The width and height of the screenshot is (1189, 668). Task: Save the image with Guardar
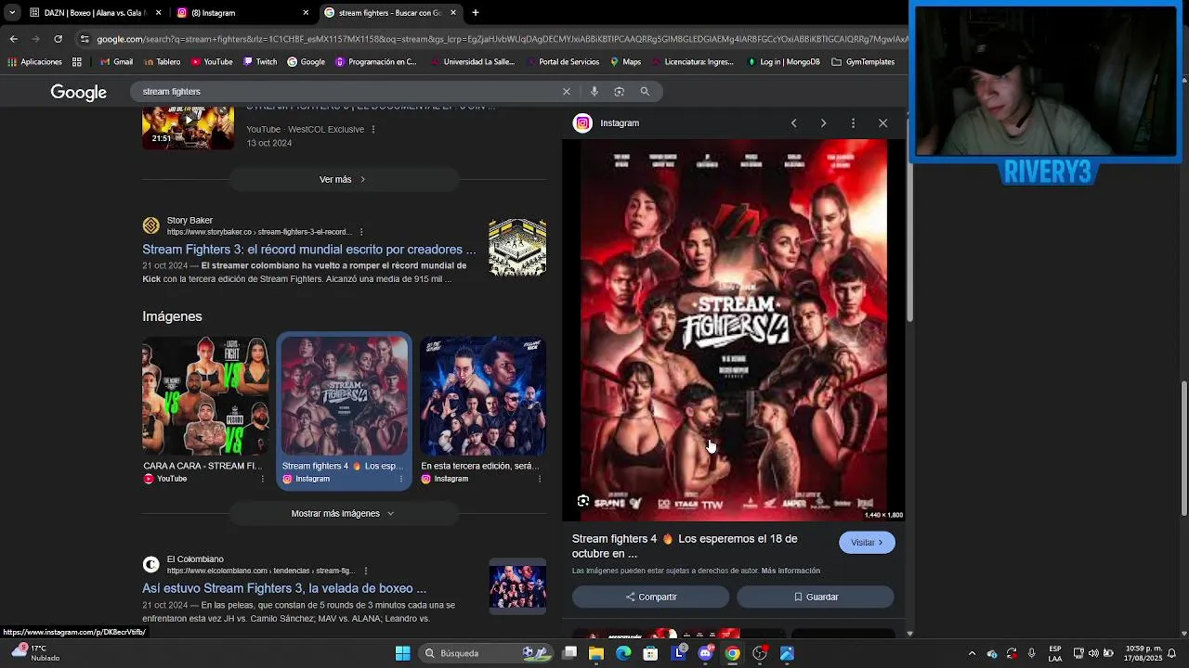click(816, 597)
